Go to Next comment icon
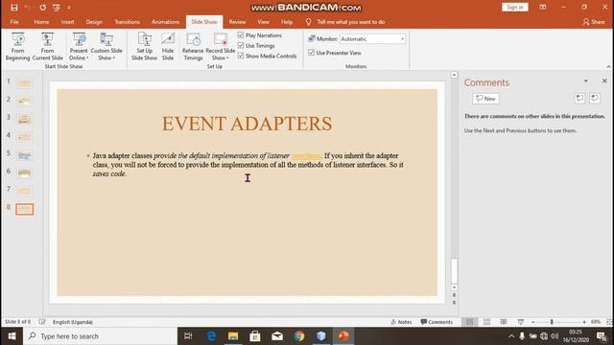 [595, 98]
